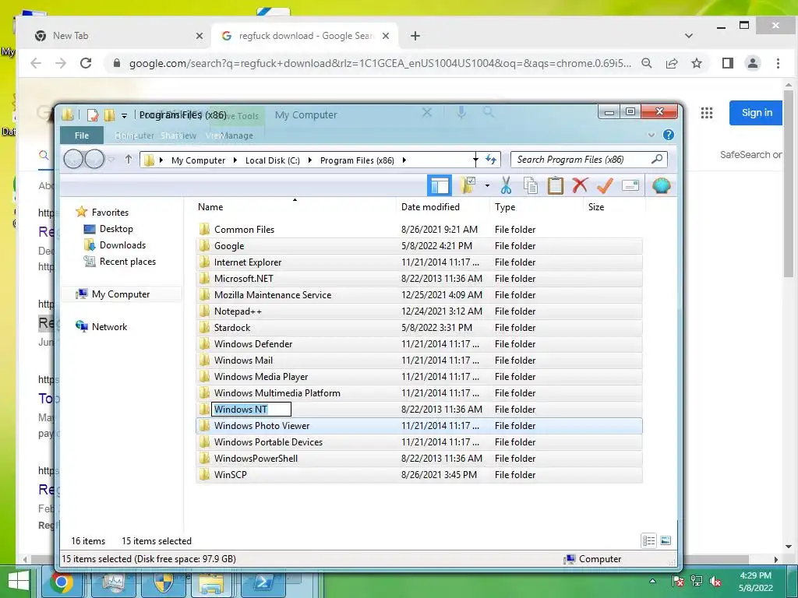Select the Windows Photo Viewer folder
Viewport: 798px width, 598px height.
419,426
